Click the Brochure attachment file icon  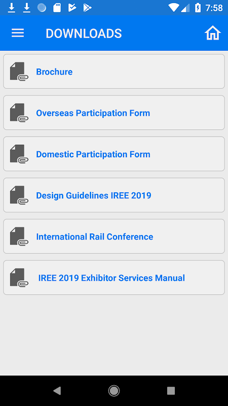tap(19, 72)
